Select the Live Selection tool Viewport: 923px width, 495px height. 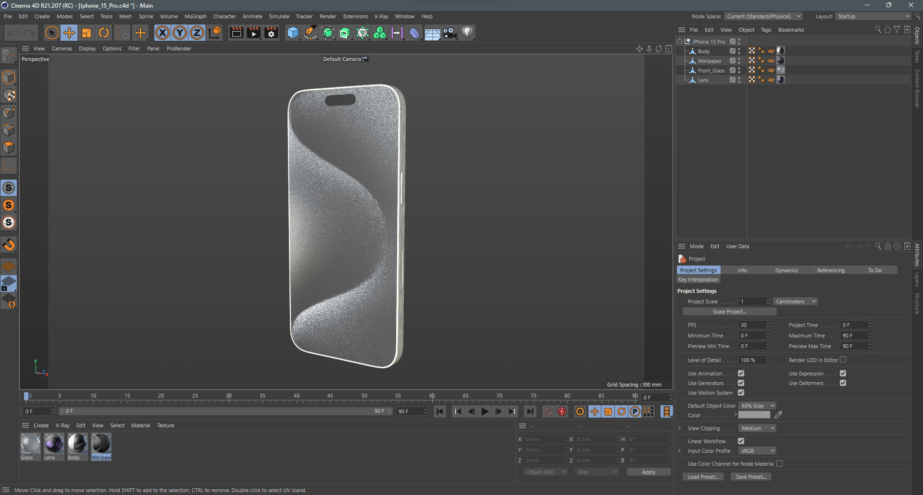pyautogui.click(x=51, y=33)
